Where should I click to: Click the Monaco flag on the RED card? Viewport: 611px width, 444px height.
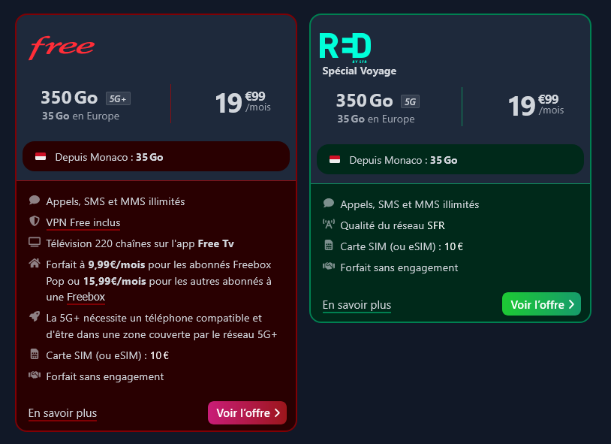click(x=333, y=159)
